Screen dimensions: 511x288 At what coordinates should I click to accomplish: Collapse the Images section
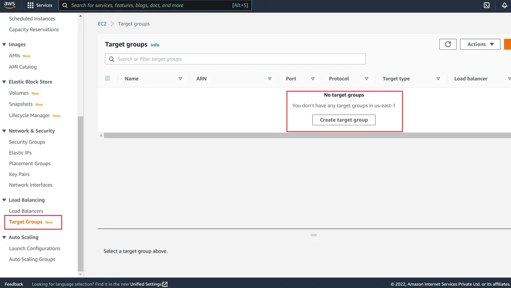click(x=4, y=45)
